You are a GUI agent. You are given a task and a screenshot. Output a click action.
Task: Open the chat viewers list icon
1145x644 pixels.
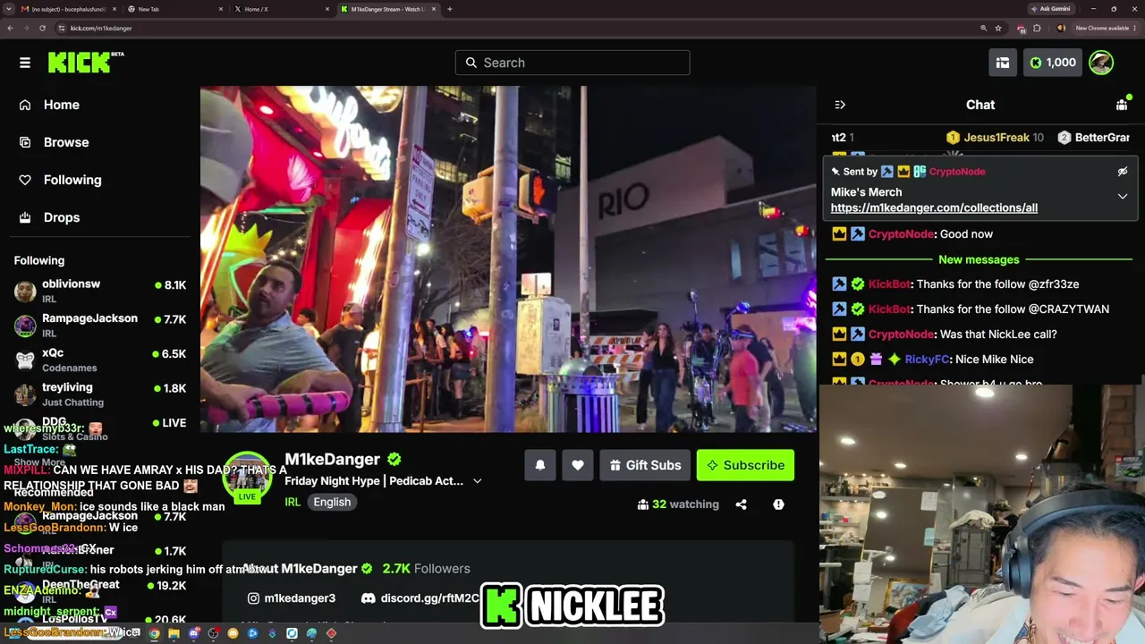pyautogui.click(x=1122, y=105)
